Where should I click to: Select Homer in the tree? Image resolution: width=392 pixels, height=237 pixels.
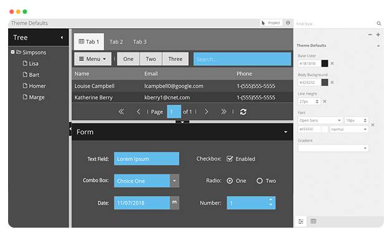pyautogui.click(x=37, y=86)
